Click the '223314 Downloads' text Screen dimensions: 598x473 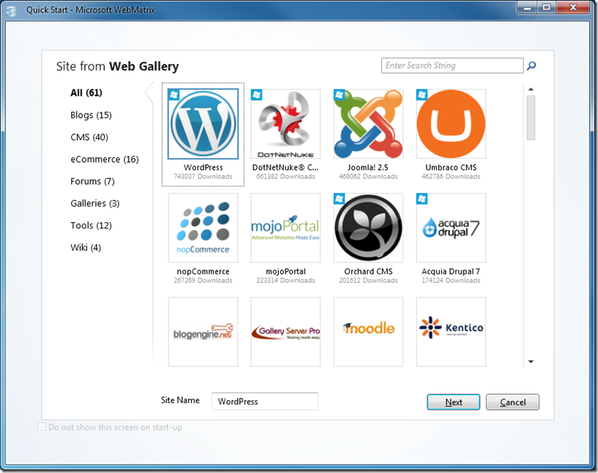pos(286,281)
